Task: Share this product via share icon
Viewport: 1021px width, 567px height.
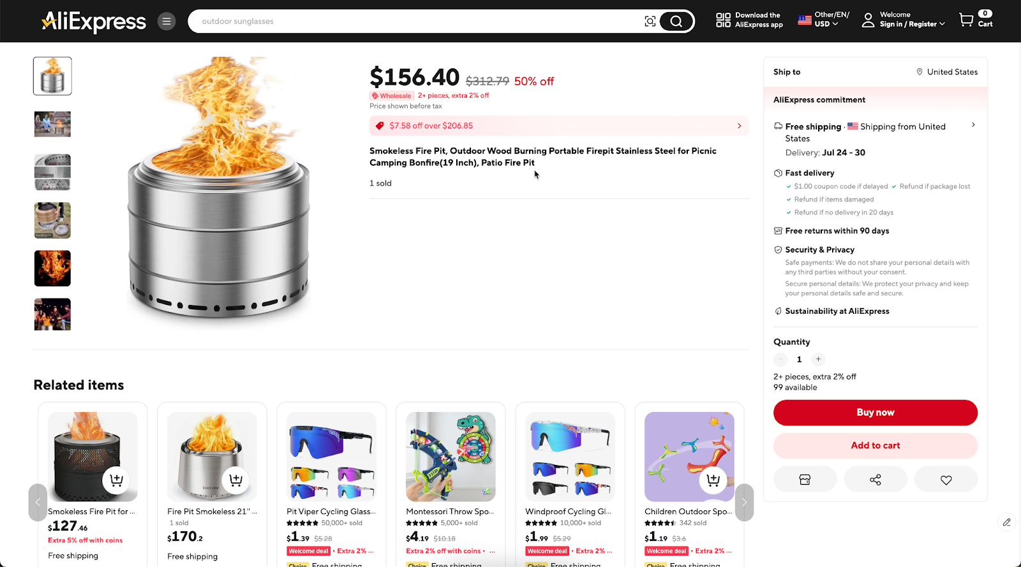Action: (x=876, y=480)
